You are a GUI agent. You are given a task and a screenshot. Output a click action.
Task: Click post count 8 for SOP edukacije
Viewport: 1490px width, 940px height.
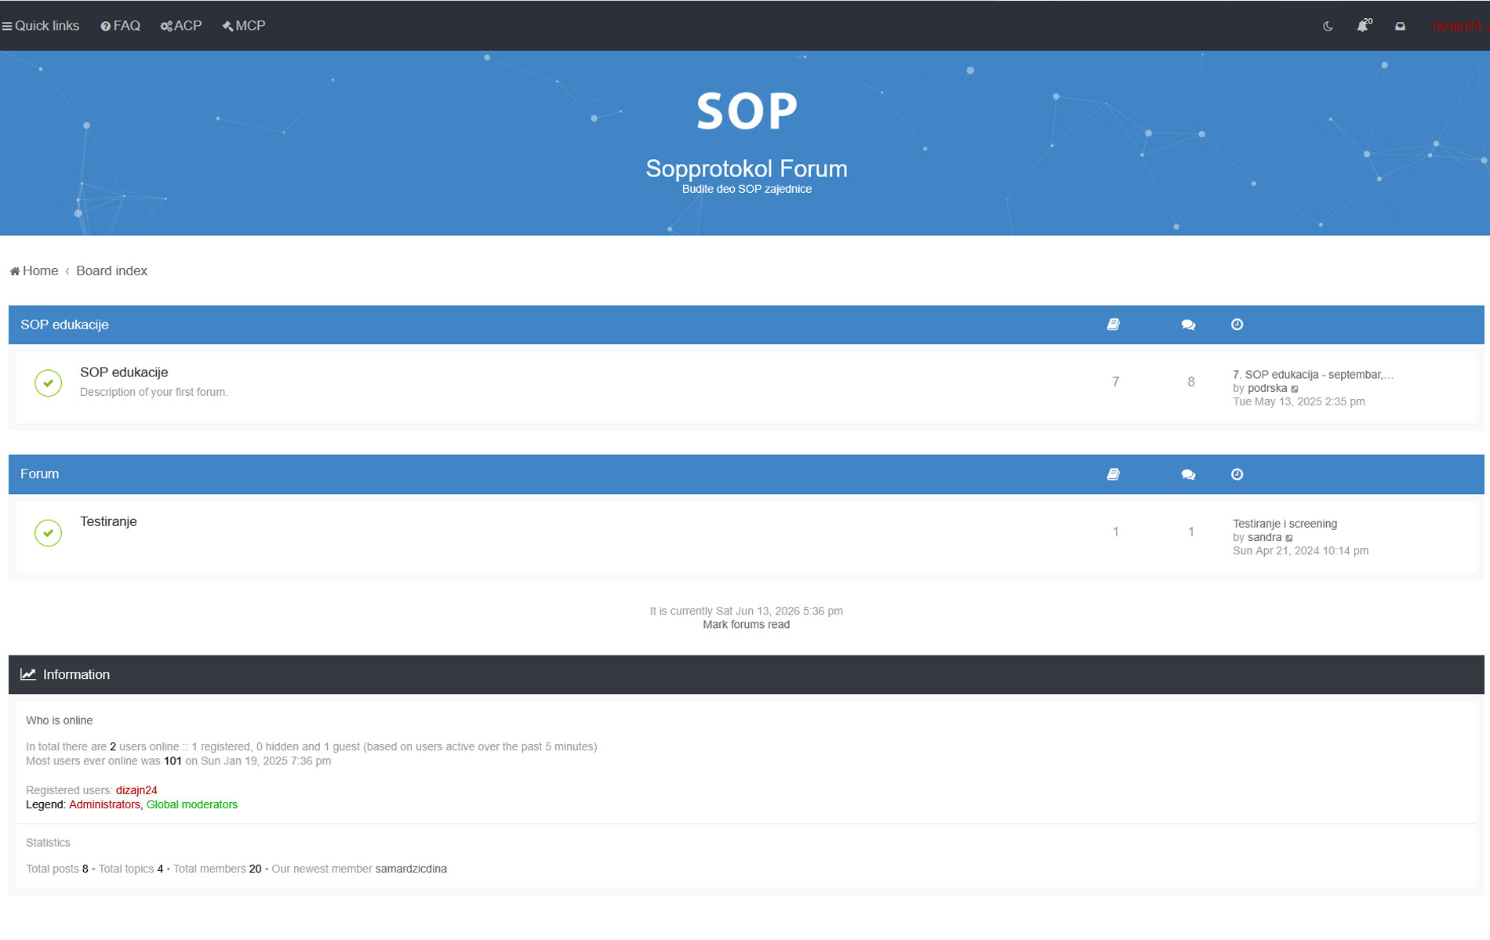[1190, 382]
